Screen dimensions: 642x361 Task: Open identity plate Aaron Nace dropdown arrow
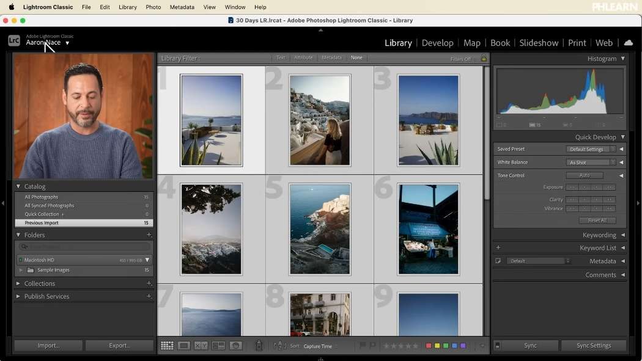67,43
